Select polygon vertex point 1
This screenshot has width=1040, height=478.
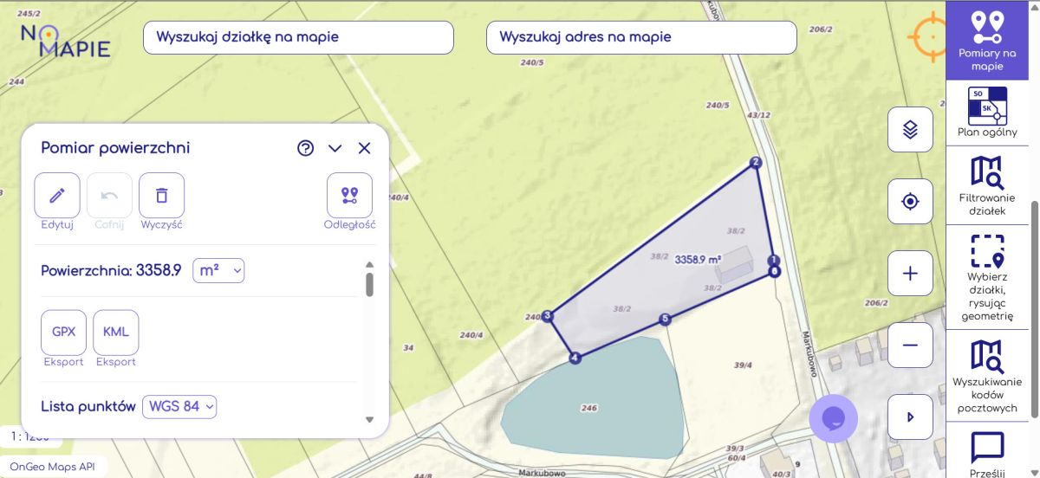774,261
